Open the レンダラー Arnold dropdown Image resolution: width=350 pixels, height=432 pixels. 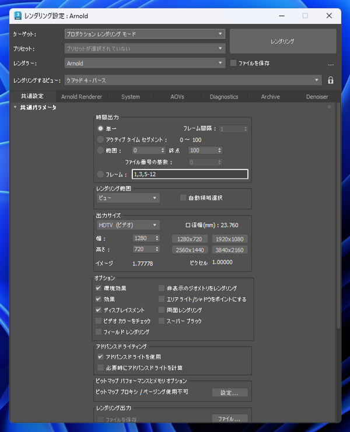tap(145, 63)
